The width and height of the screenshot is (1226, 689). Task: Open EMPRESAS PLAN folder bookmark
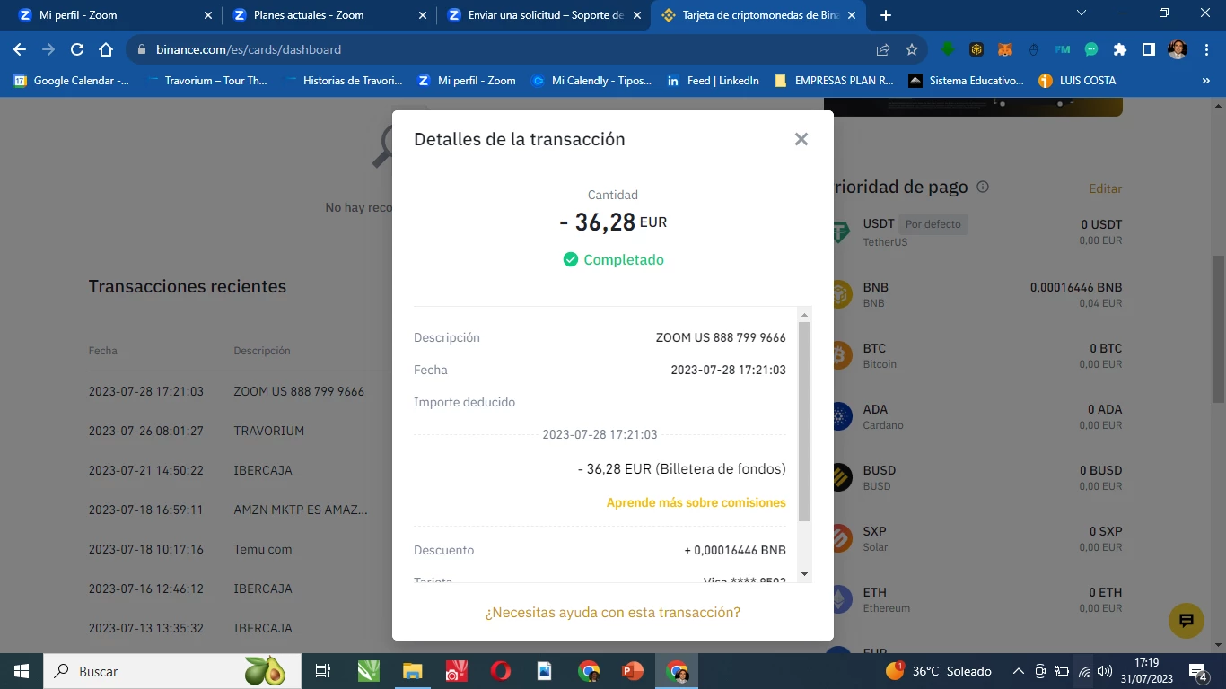click(834, 81)
